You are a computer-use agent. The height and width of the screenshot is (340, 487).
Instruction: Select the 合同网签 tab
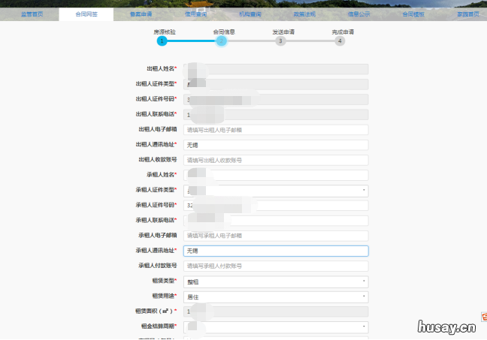(86, 14)
